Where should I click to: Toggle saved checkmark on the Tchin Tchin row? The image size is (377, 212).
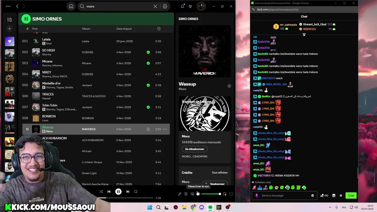[148, 107]
